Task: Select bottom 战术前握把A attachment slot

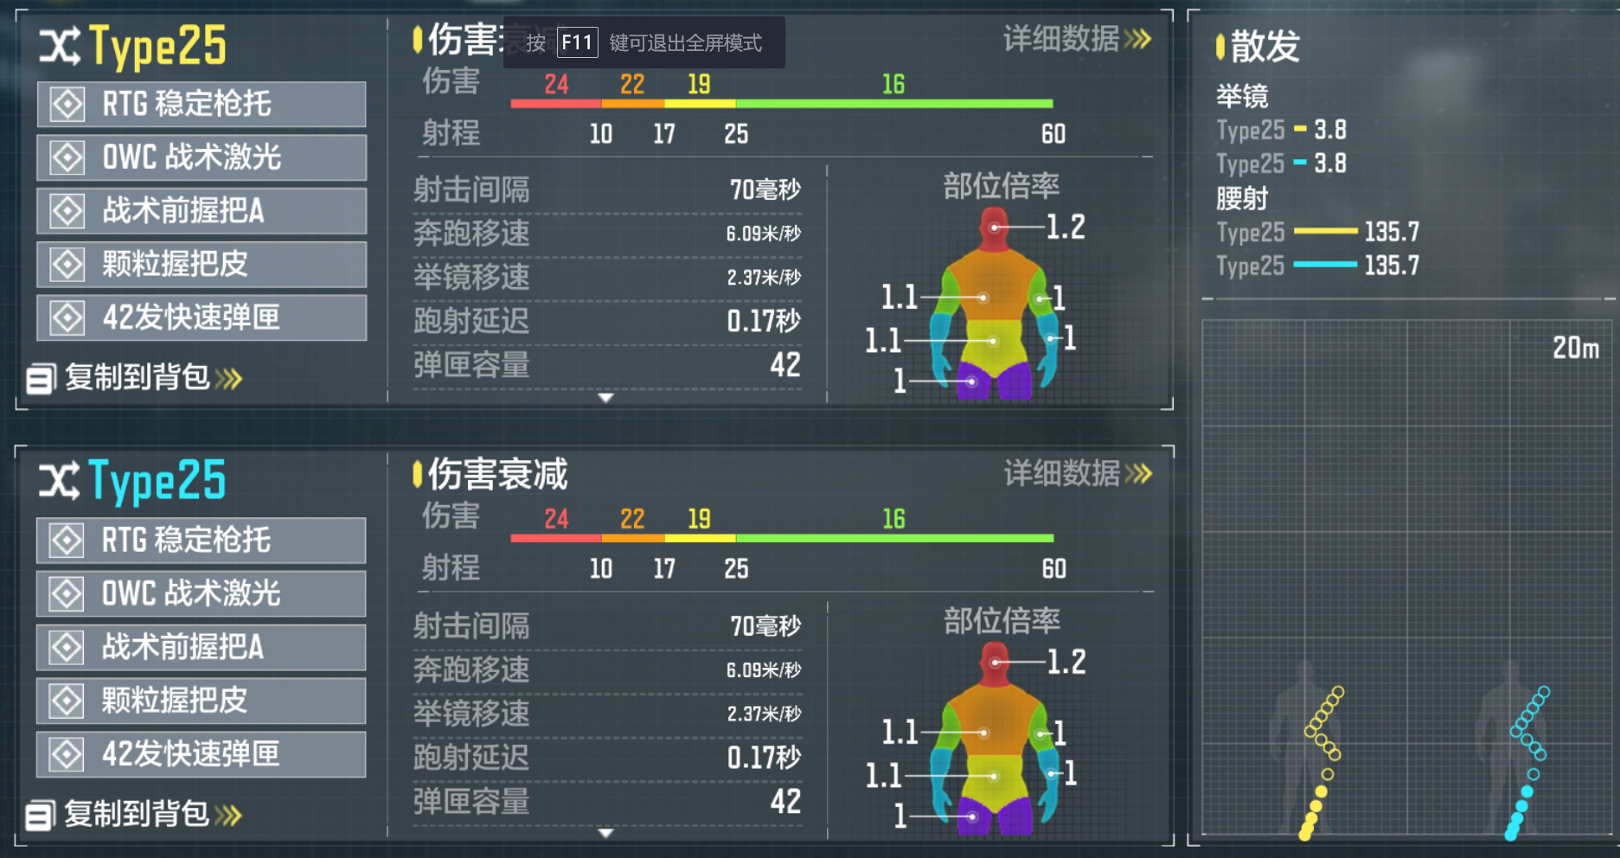Action: tap(202, 647)
